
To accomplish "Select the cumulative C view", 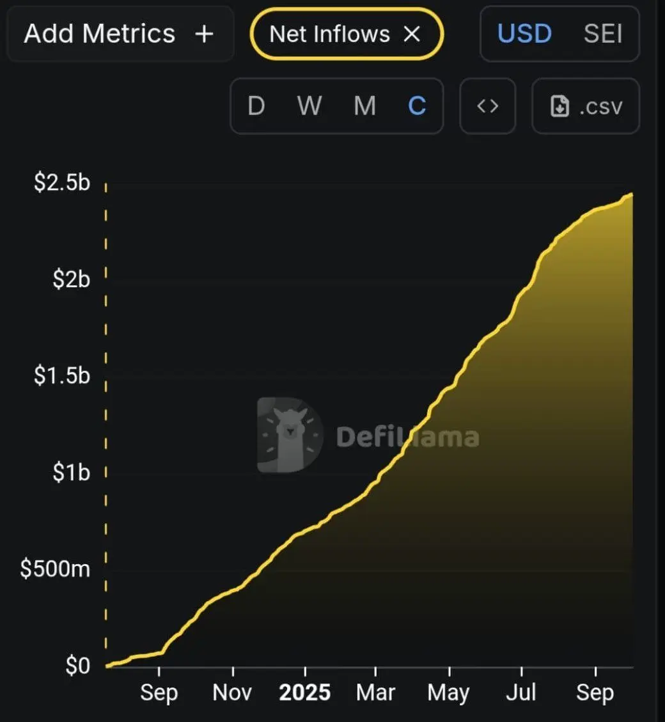I will tap(417, 106).
